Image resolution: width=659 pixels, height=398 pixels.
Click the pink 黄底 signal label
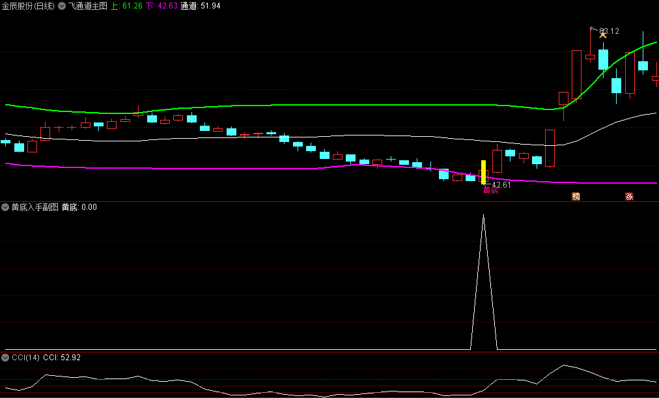coord(490,190)
